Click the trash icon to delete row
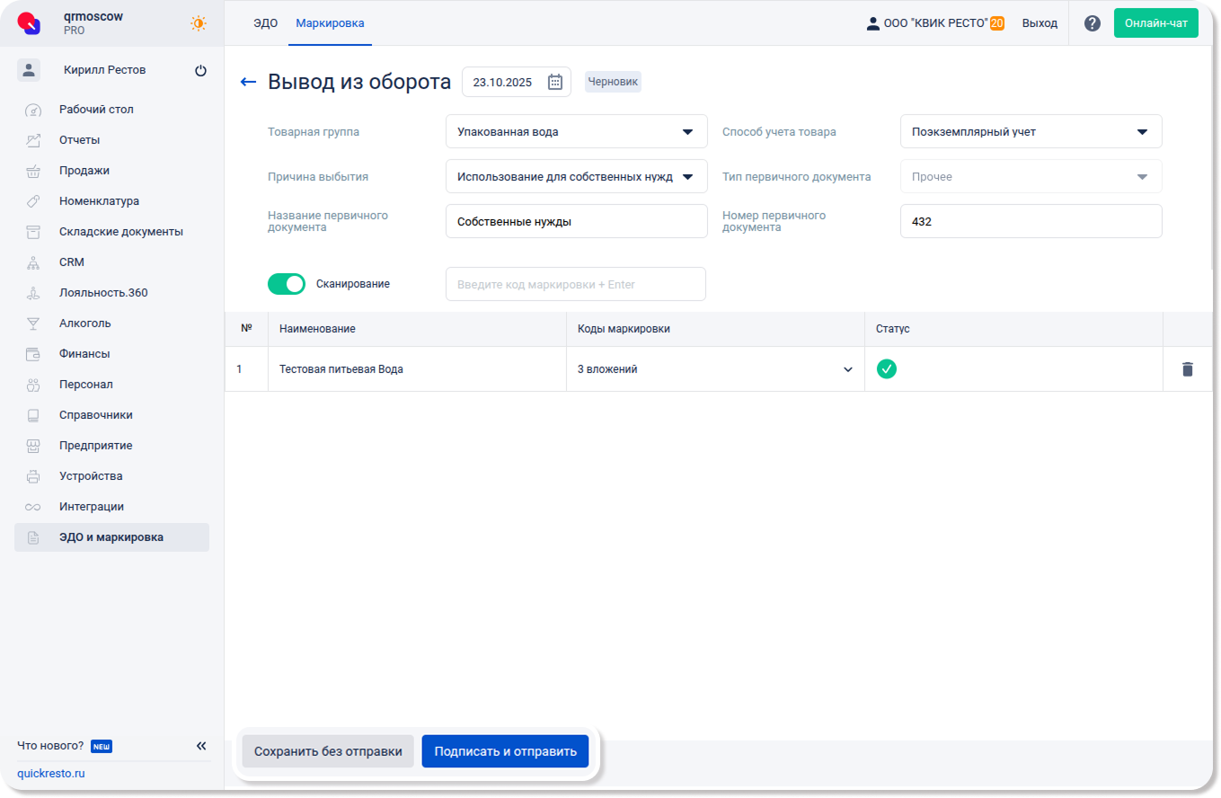 click(x=1187, y=369)
